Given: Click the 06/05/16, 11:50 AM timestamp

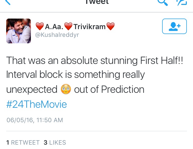Looking at the screenshot, I should (34, 120).
